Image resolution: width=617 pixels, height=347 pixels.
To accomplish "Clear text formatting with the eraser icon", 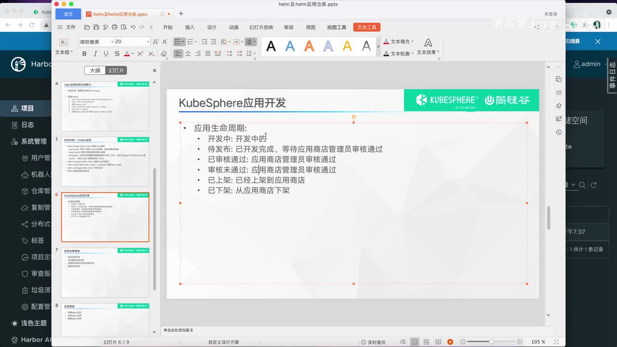I will tap(164, 54).
